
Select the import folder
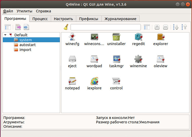[25, 50]
